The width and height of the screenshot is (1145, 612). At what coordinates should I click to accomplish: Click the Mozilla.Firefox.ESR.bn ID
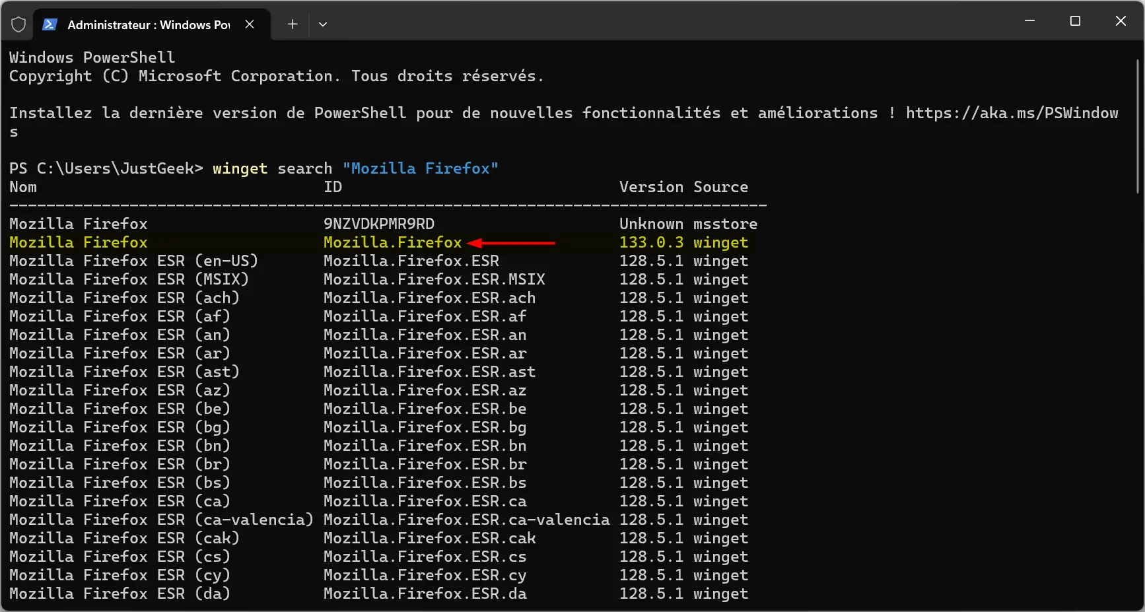[x=425, y=446]
